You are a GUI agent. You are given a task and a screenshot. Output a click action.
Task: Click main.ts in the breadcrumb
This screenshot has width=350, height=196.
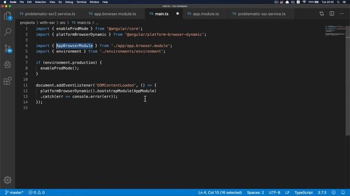coord(84,23)
